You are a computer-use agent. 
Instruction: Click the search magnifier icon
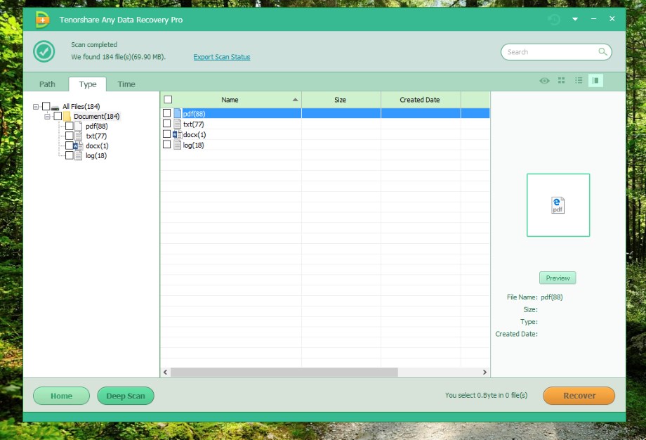coord(602,52)
